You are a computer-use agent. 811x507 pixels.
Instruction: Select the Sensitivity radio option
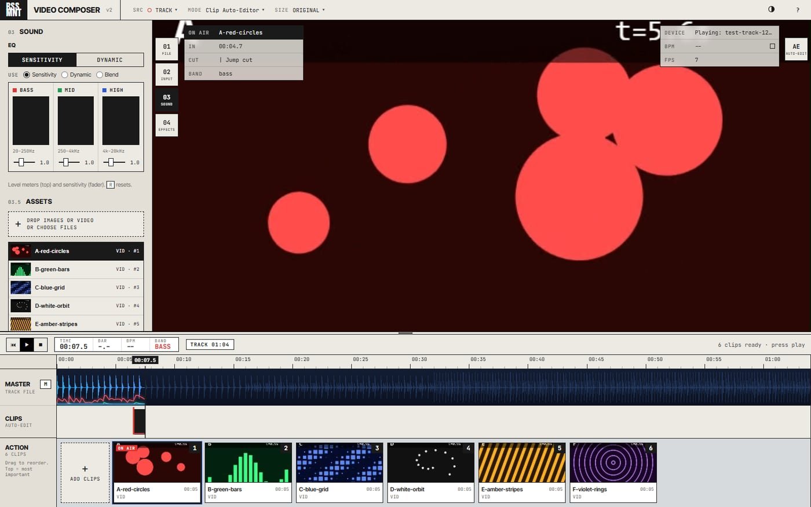[x=27, y=75]
